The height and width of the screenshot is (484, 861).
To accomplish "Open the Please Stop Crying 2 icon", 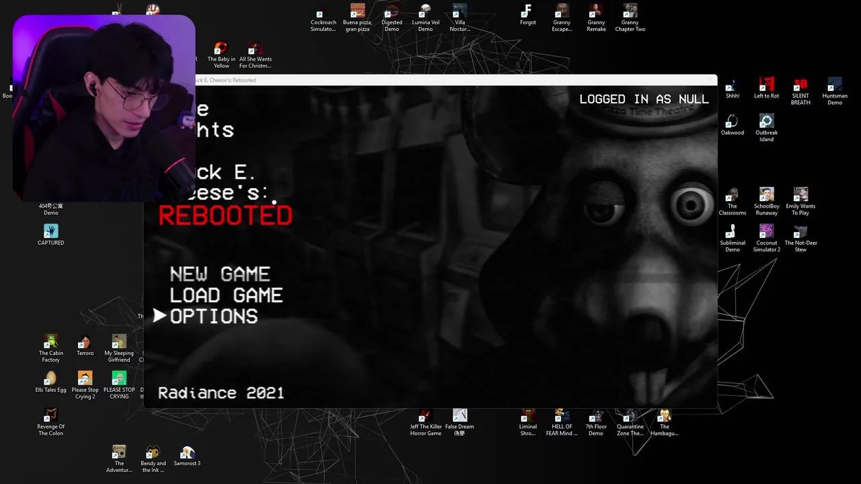I will point(85,386).
